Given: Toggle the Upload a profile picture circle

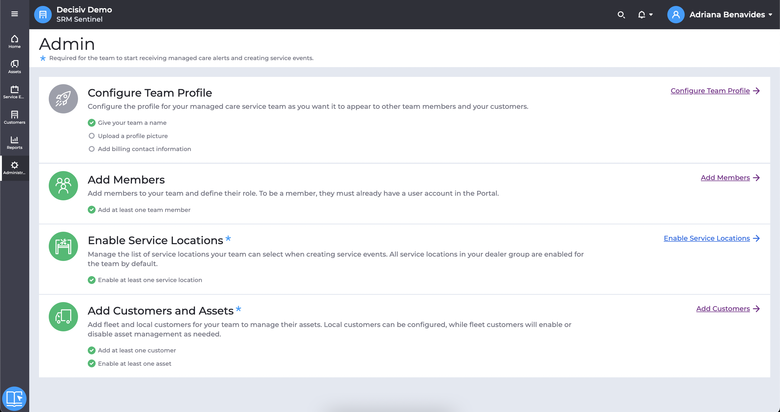Looking at the screenshot, I should pyautogui.click(x=92, y=136).
